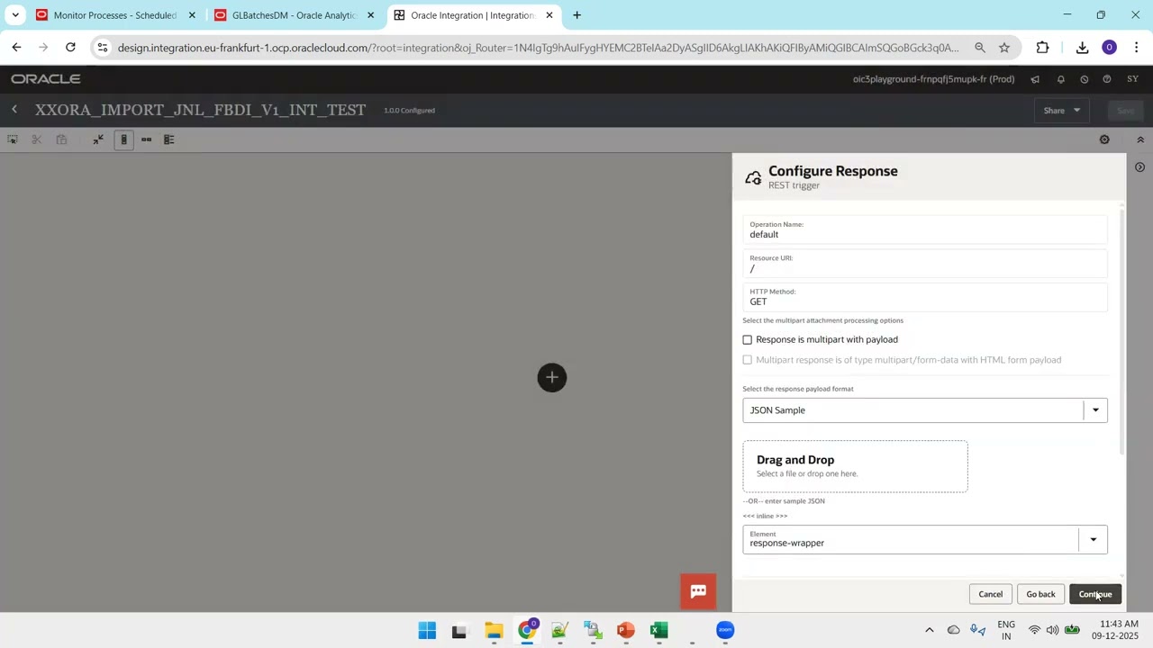1153x648 pixels.
Task: Select the pseudo view list layout icon
Action: tap(168, 139)
